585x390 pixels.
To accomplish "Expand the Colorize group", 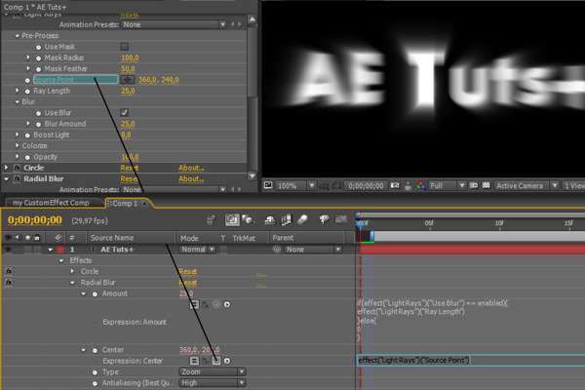I will [x=17, y=145].
